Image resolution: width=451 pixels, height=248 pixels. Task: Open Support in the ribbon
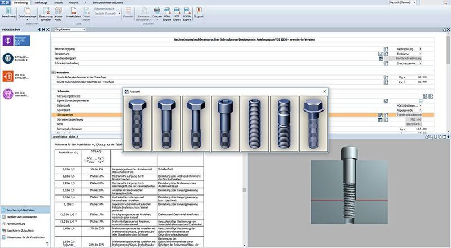[198, 12]
